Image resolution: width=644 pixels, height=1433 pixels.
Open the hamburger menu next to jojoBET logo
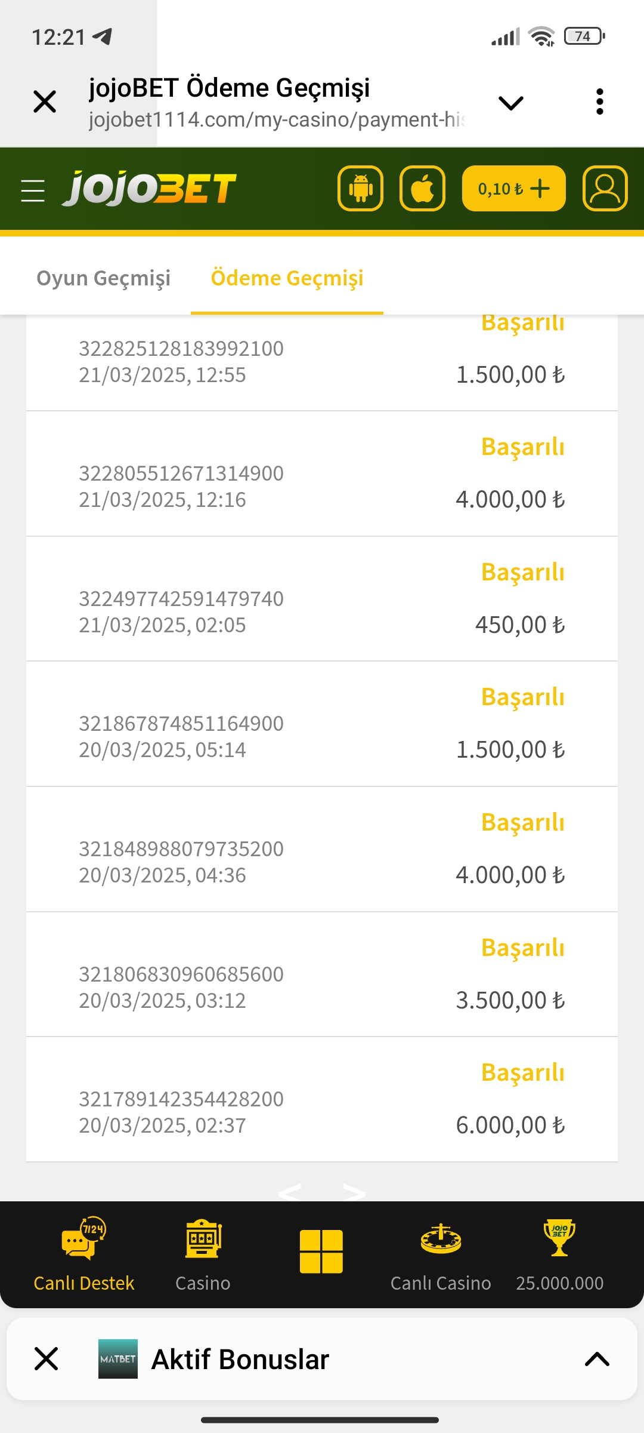click(33, 190)
